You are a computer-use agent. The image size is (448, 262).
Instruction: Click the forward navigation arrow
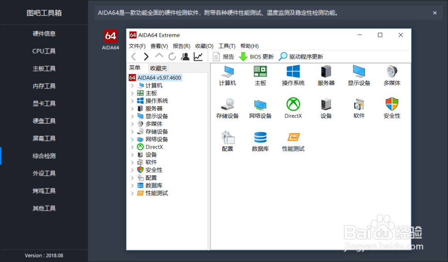[x=146, y=56]
